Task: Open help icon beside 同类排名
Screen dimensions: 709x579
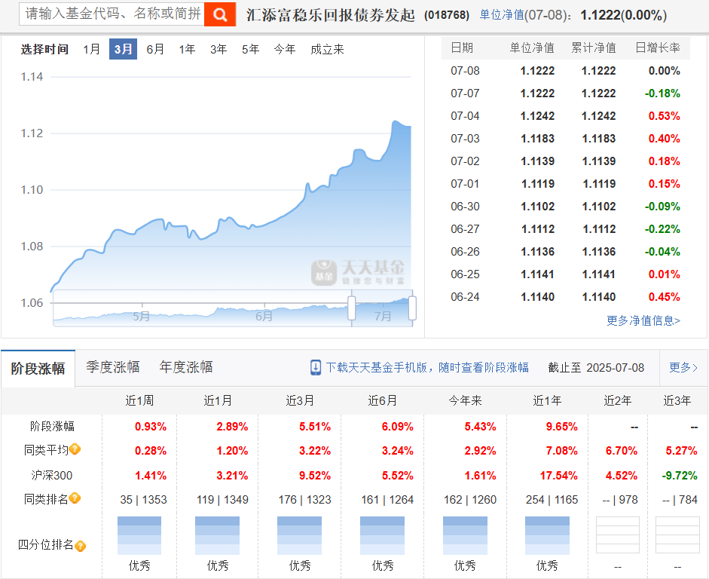Action: 75,498
